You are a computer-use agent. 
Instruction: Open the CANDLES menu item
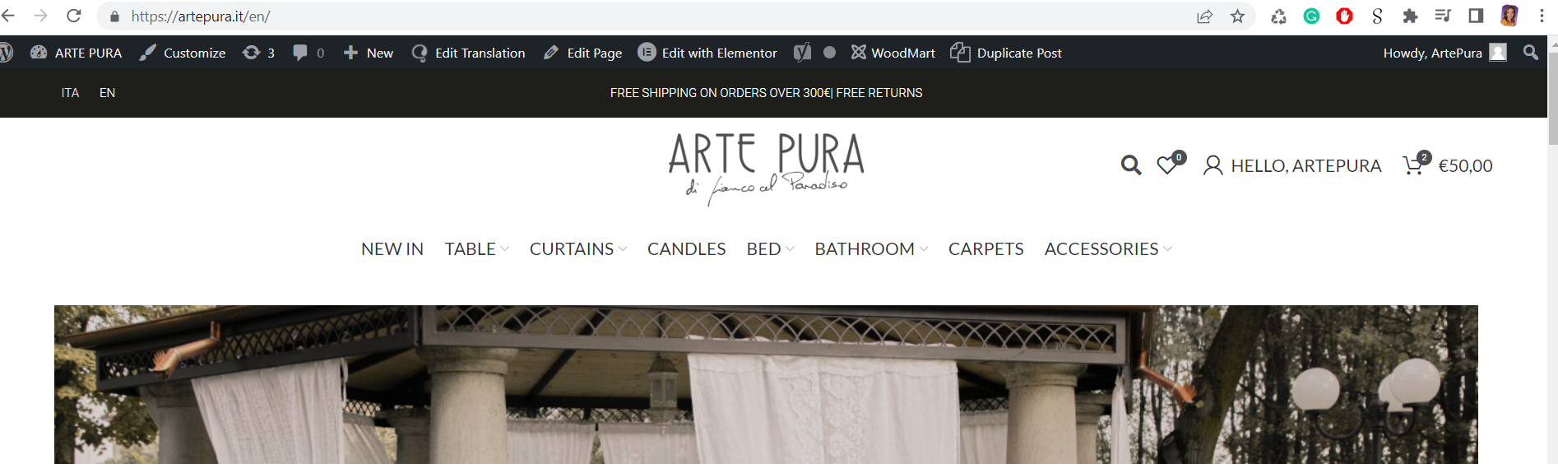point(686,249)
